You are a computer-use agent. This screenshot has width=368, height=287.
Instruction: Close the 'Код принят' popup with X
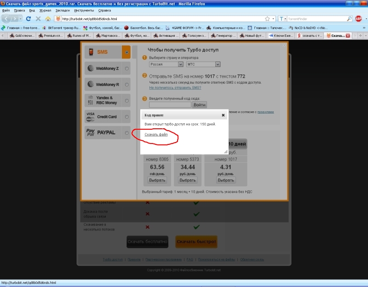coord(223,115)
